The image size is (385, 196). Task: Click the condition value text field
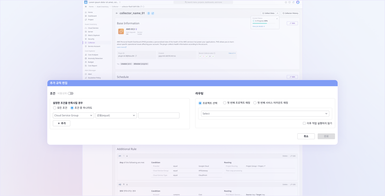pyautogui.click(x=158, y=115)
